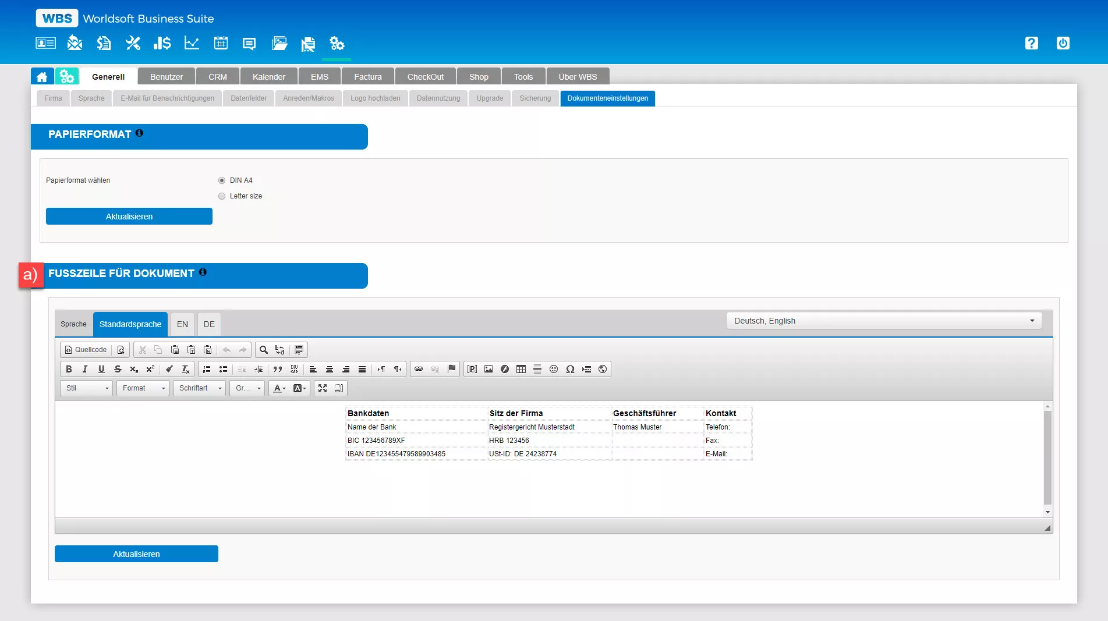Click the Fusszeile für Dokument info icon
This screenshot has height=621, width=1108.
[203, 272]
